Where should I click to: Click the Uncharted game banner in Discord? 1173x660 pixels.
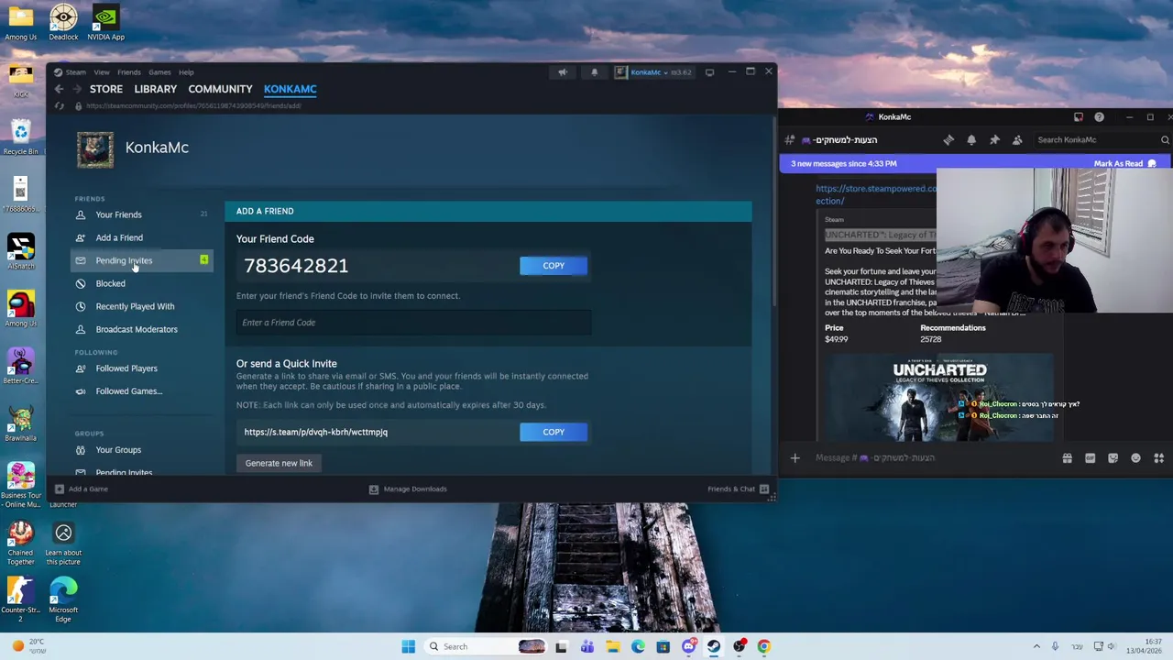939,397
